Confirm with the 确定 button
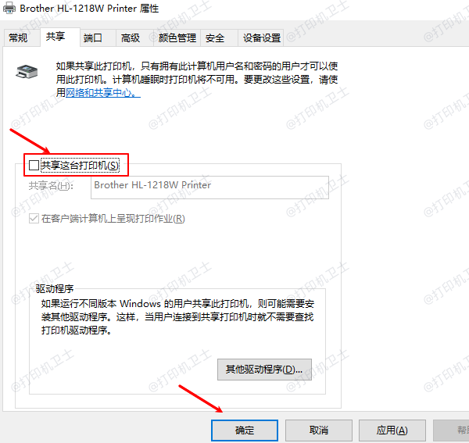This screenshot has height=443, width=469. click(245, 430)
